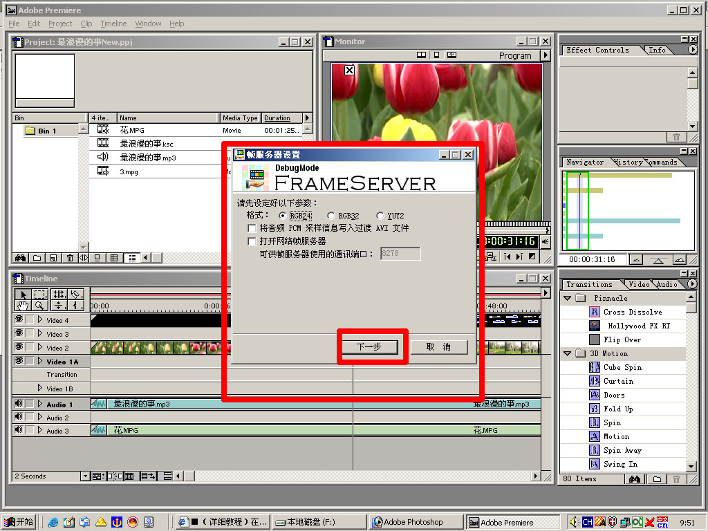Select the Cross Fade tool
Viewport: 708px width, 531px height.
click(59, 306)
